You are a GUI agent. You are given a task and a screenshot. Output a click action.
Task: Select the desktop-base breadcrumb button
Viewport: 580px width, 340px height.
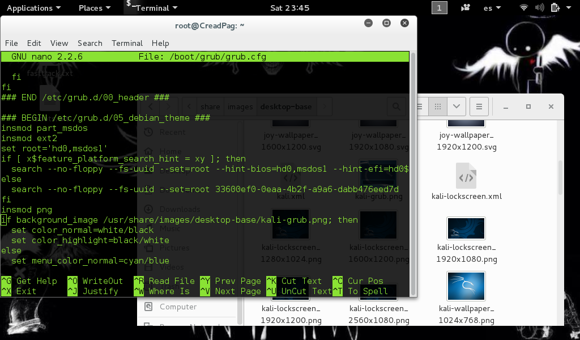click(x=287, y=107)
